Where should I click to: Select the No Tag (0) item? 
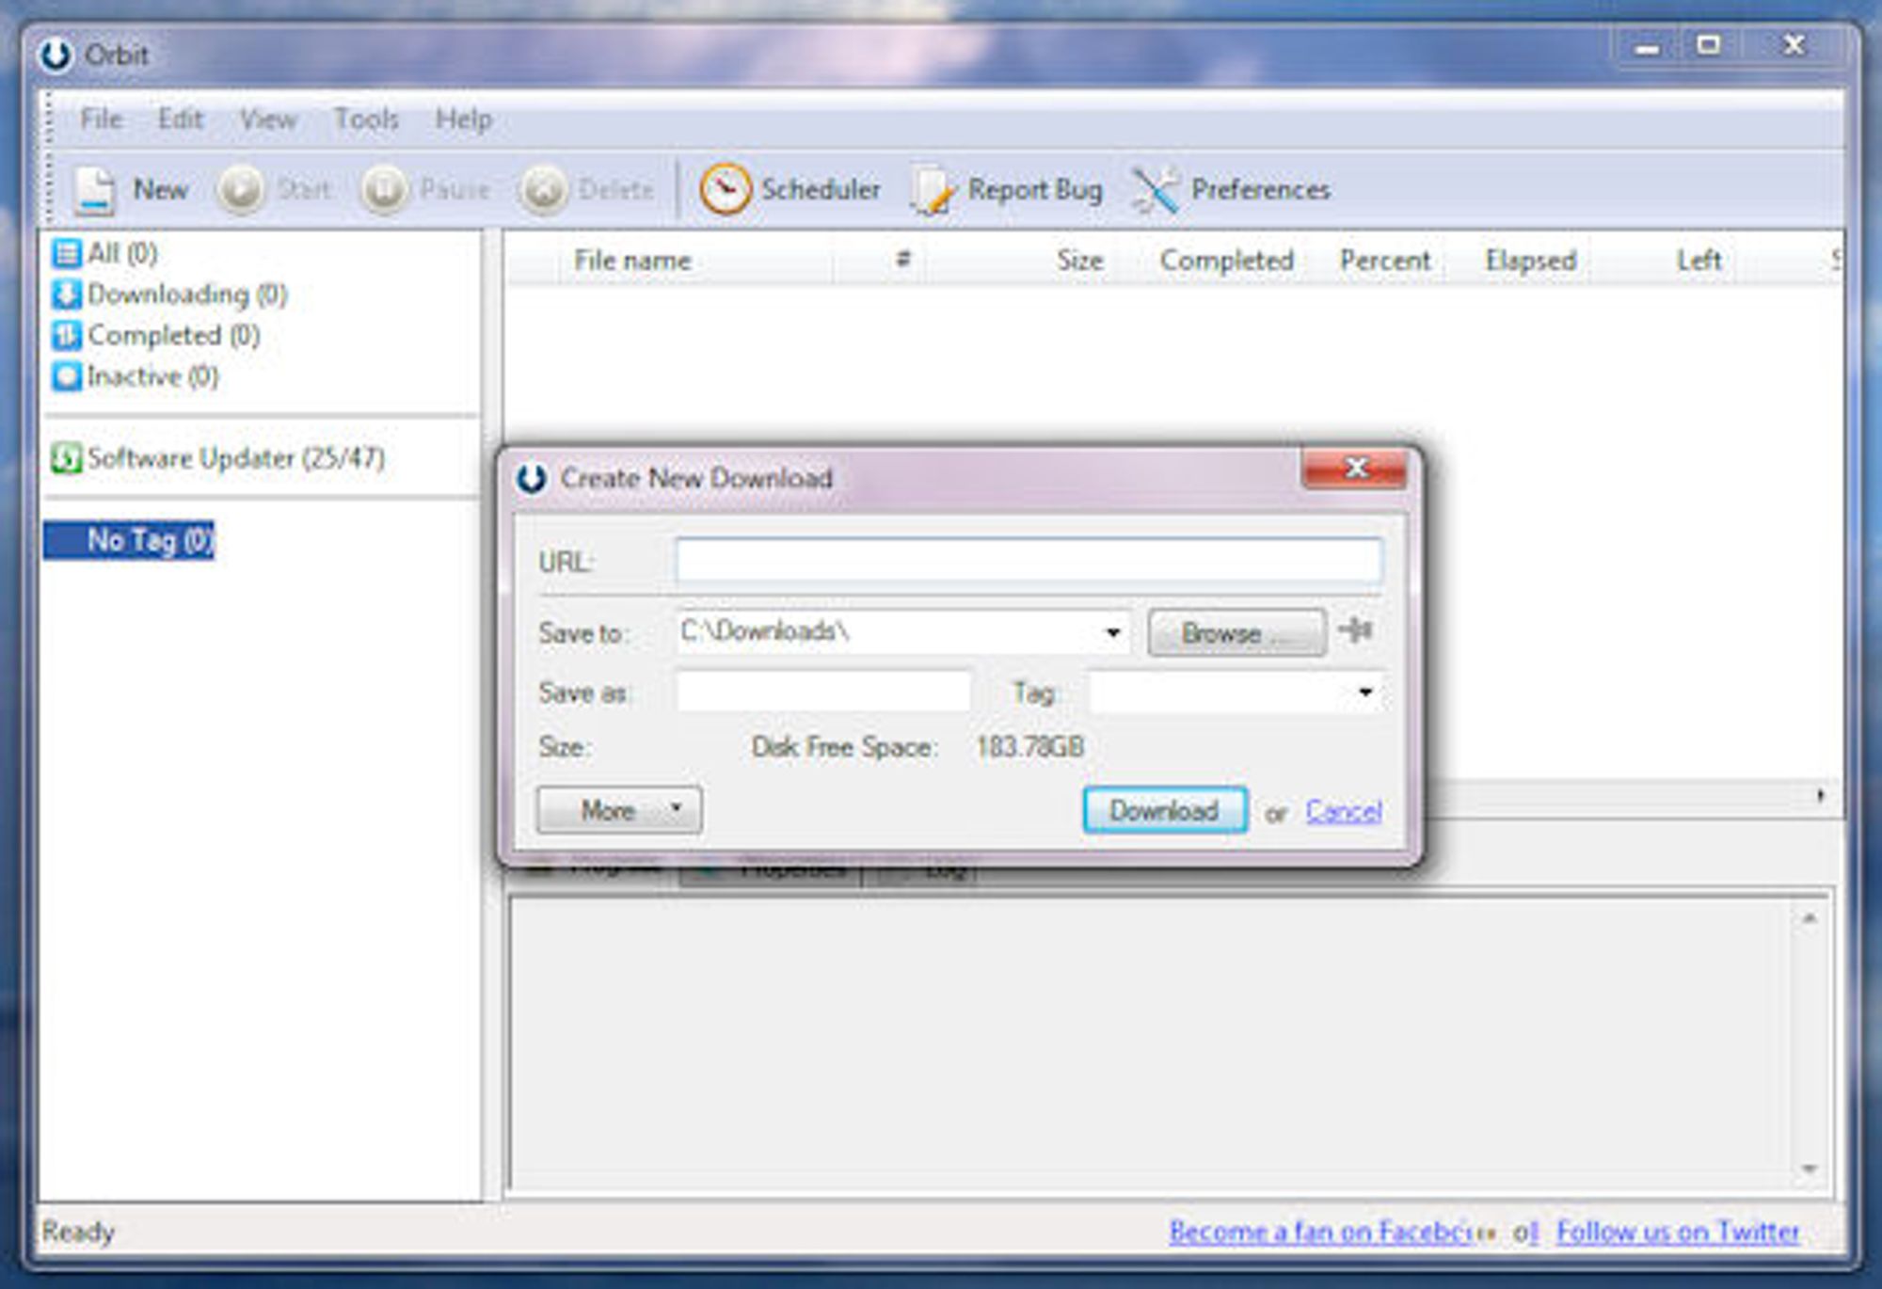click(x=129, y=540)
